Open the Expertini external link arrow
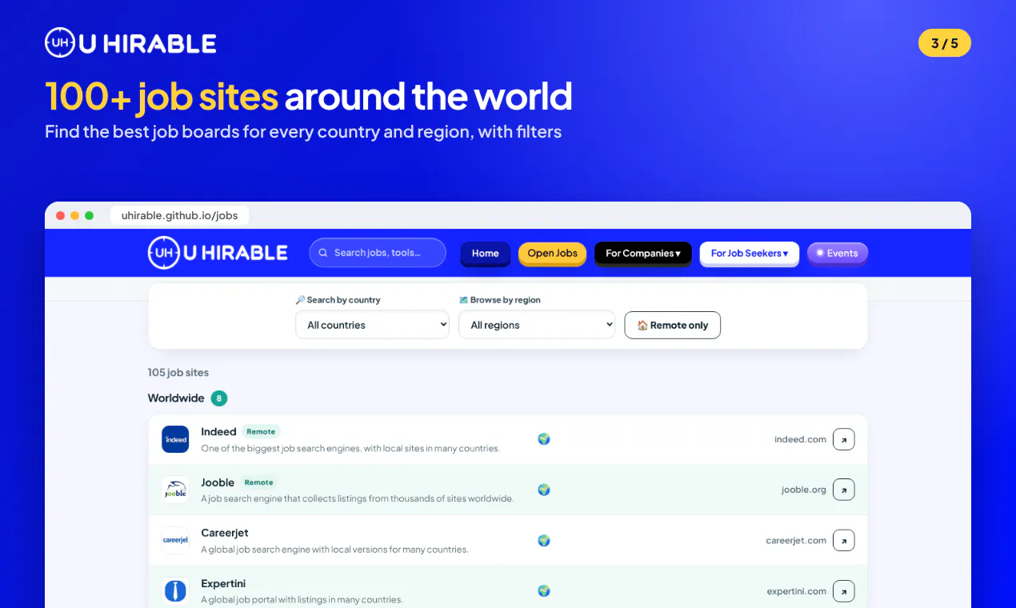 point(843,591)
